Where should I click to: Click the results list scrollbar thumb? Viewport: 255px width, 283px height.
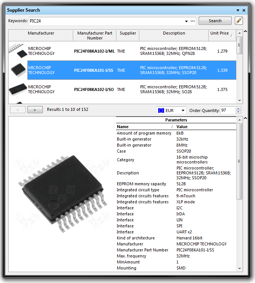[x=239, y=45]
